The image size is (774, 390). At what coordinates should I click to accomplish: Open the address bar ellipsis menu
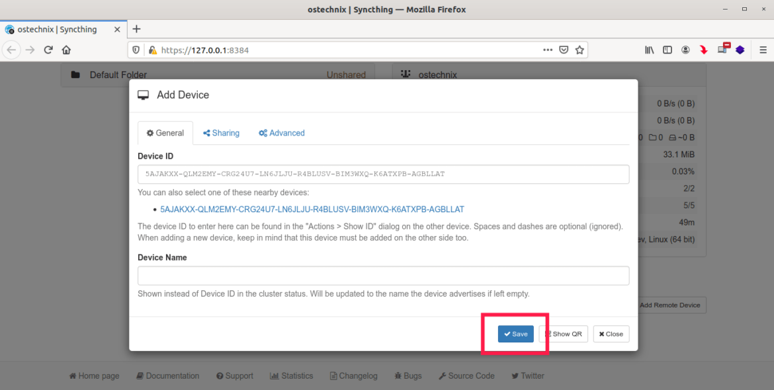[x=547, y=50]
